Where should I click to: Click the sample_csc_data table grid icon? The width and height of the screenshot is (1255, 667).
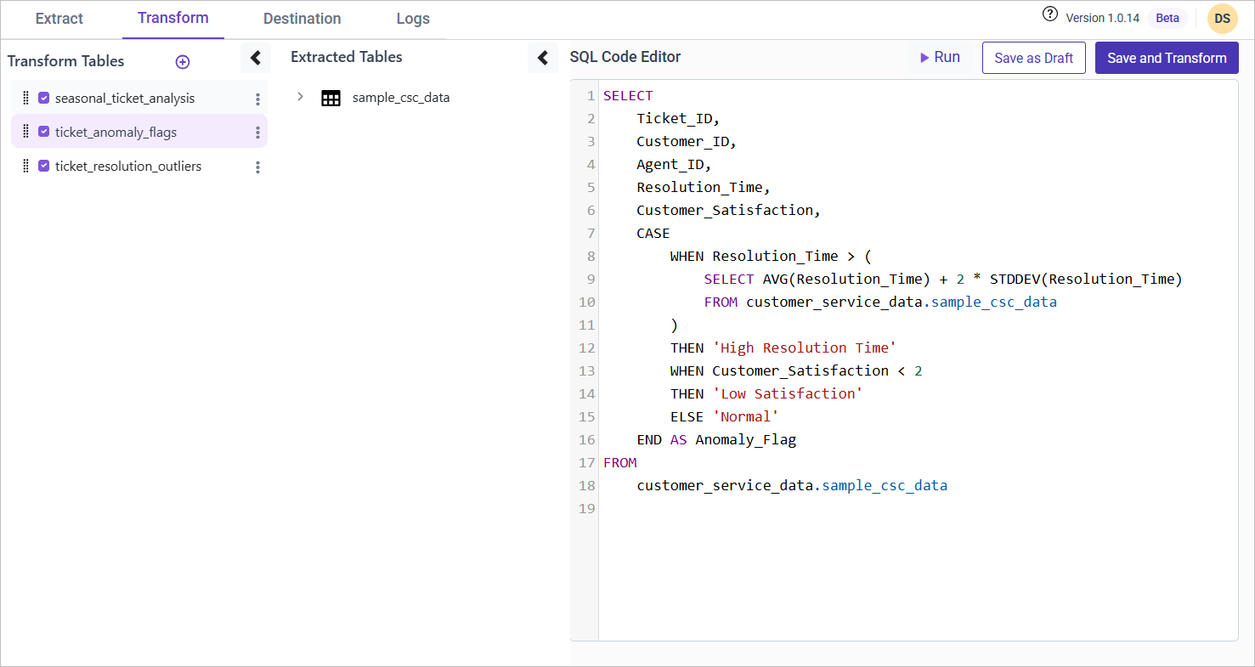pyautogui.click(x=331, y=98)
